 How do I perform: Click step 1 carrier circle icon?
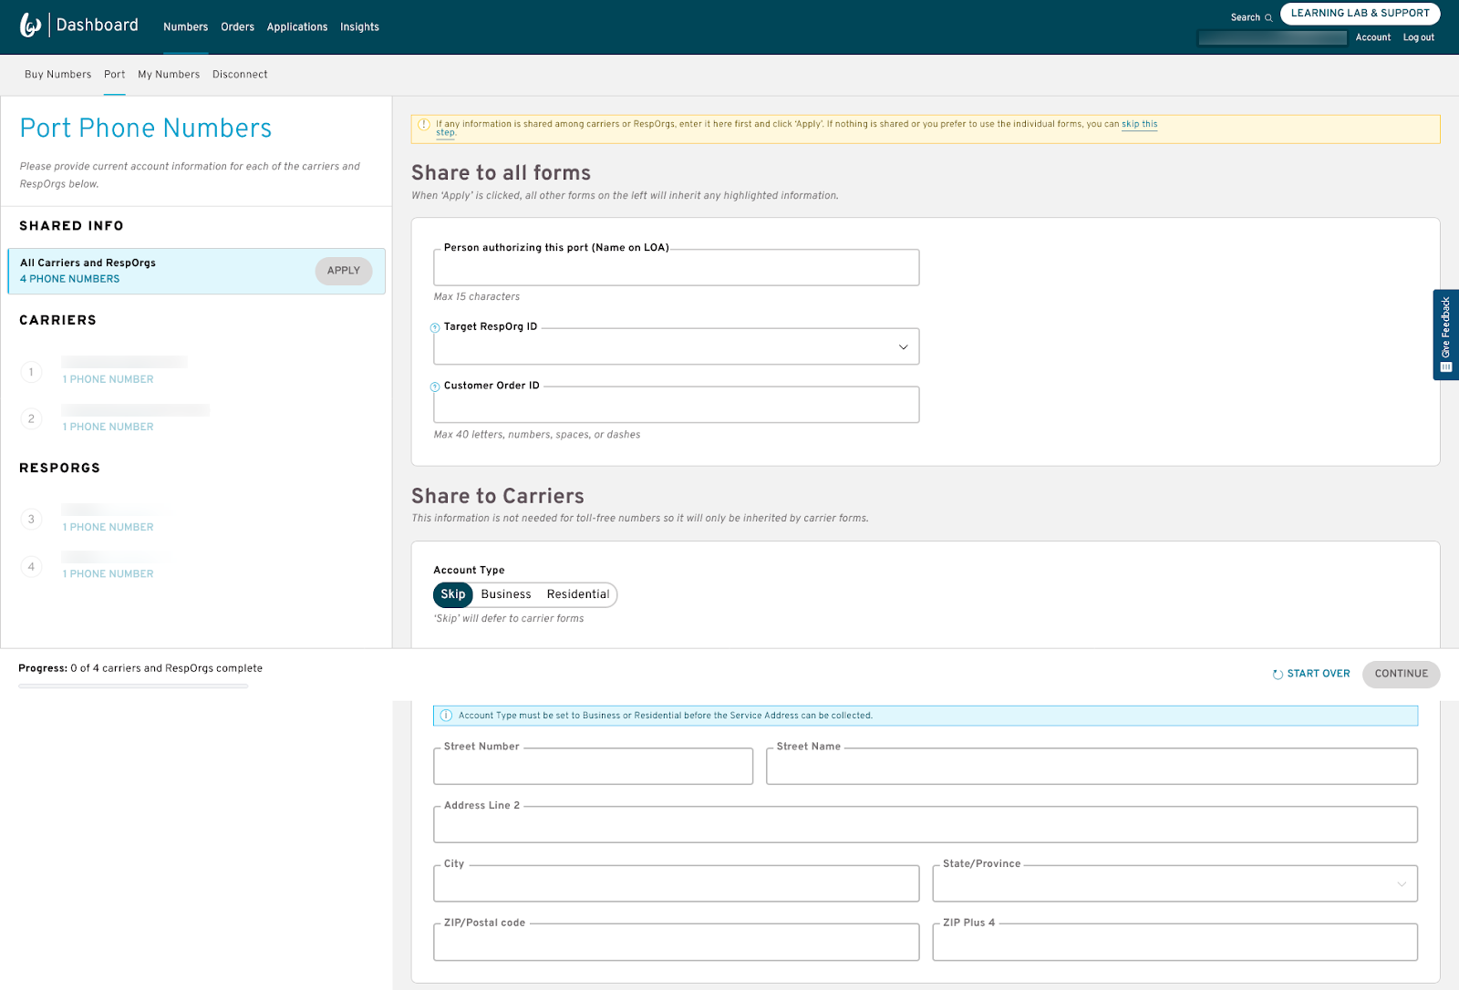pyautogui.click(x=31, y=372)
